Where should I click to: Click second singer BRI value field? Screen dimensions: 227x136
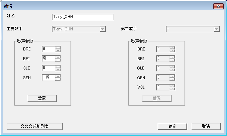point(163,58)
